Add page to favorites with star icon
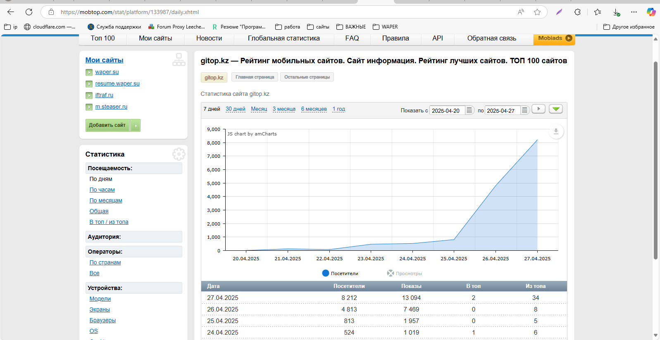 [537, 12]
